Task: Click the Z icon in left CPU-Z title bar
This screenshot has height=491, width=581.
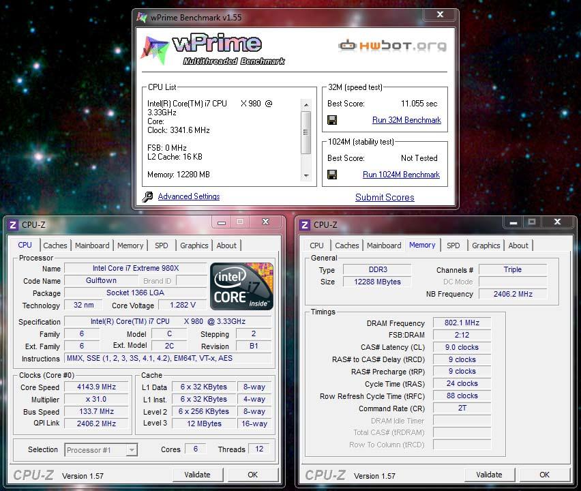Action: (x=13, y=225)
